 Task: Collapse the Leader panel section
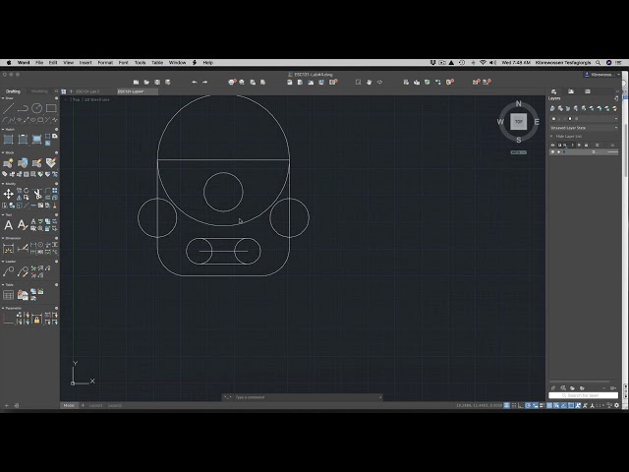3,262
